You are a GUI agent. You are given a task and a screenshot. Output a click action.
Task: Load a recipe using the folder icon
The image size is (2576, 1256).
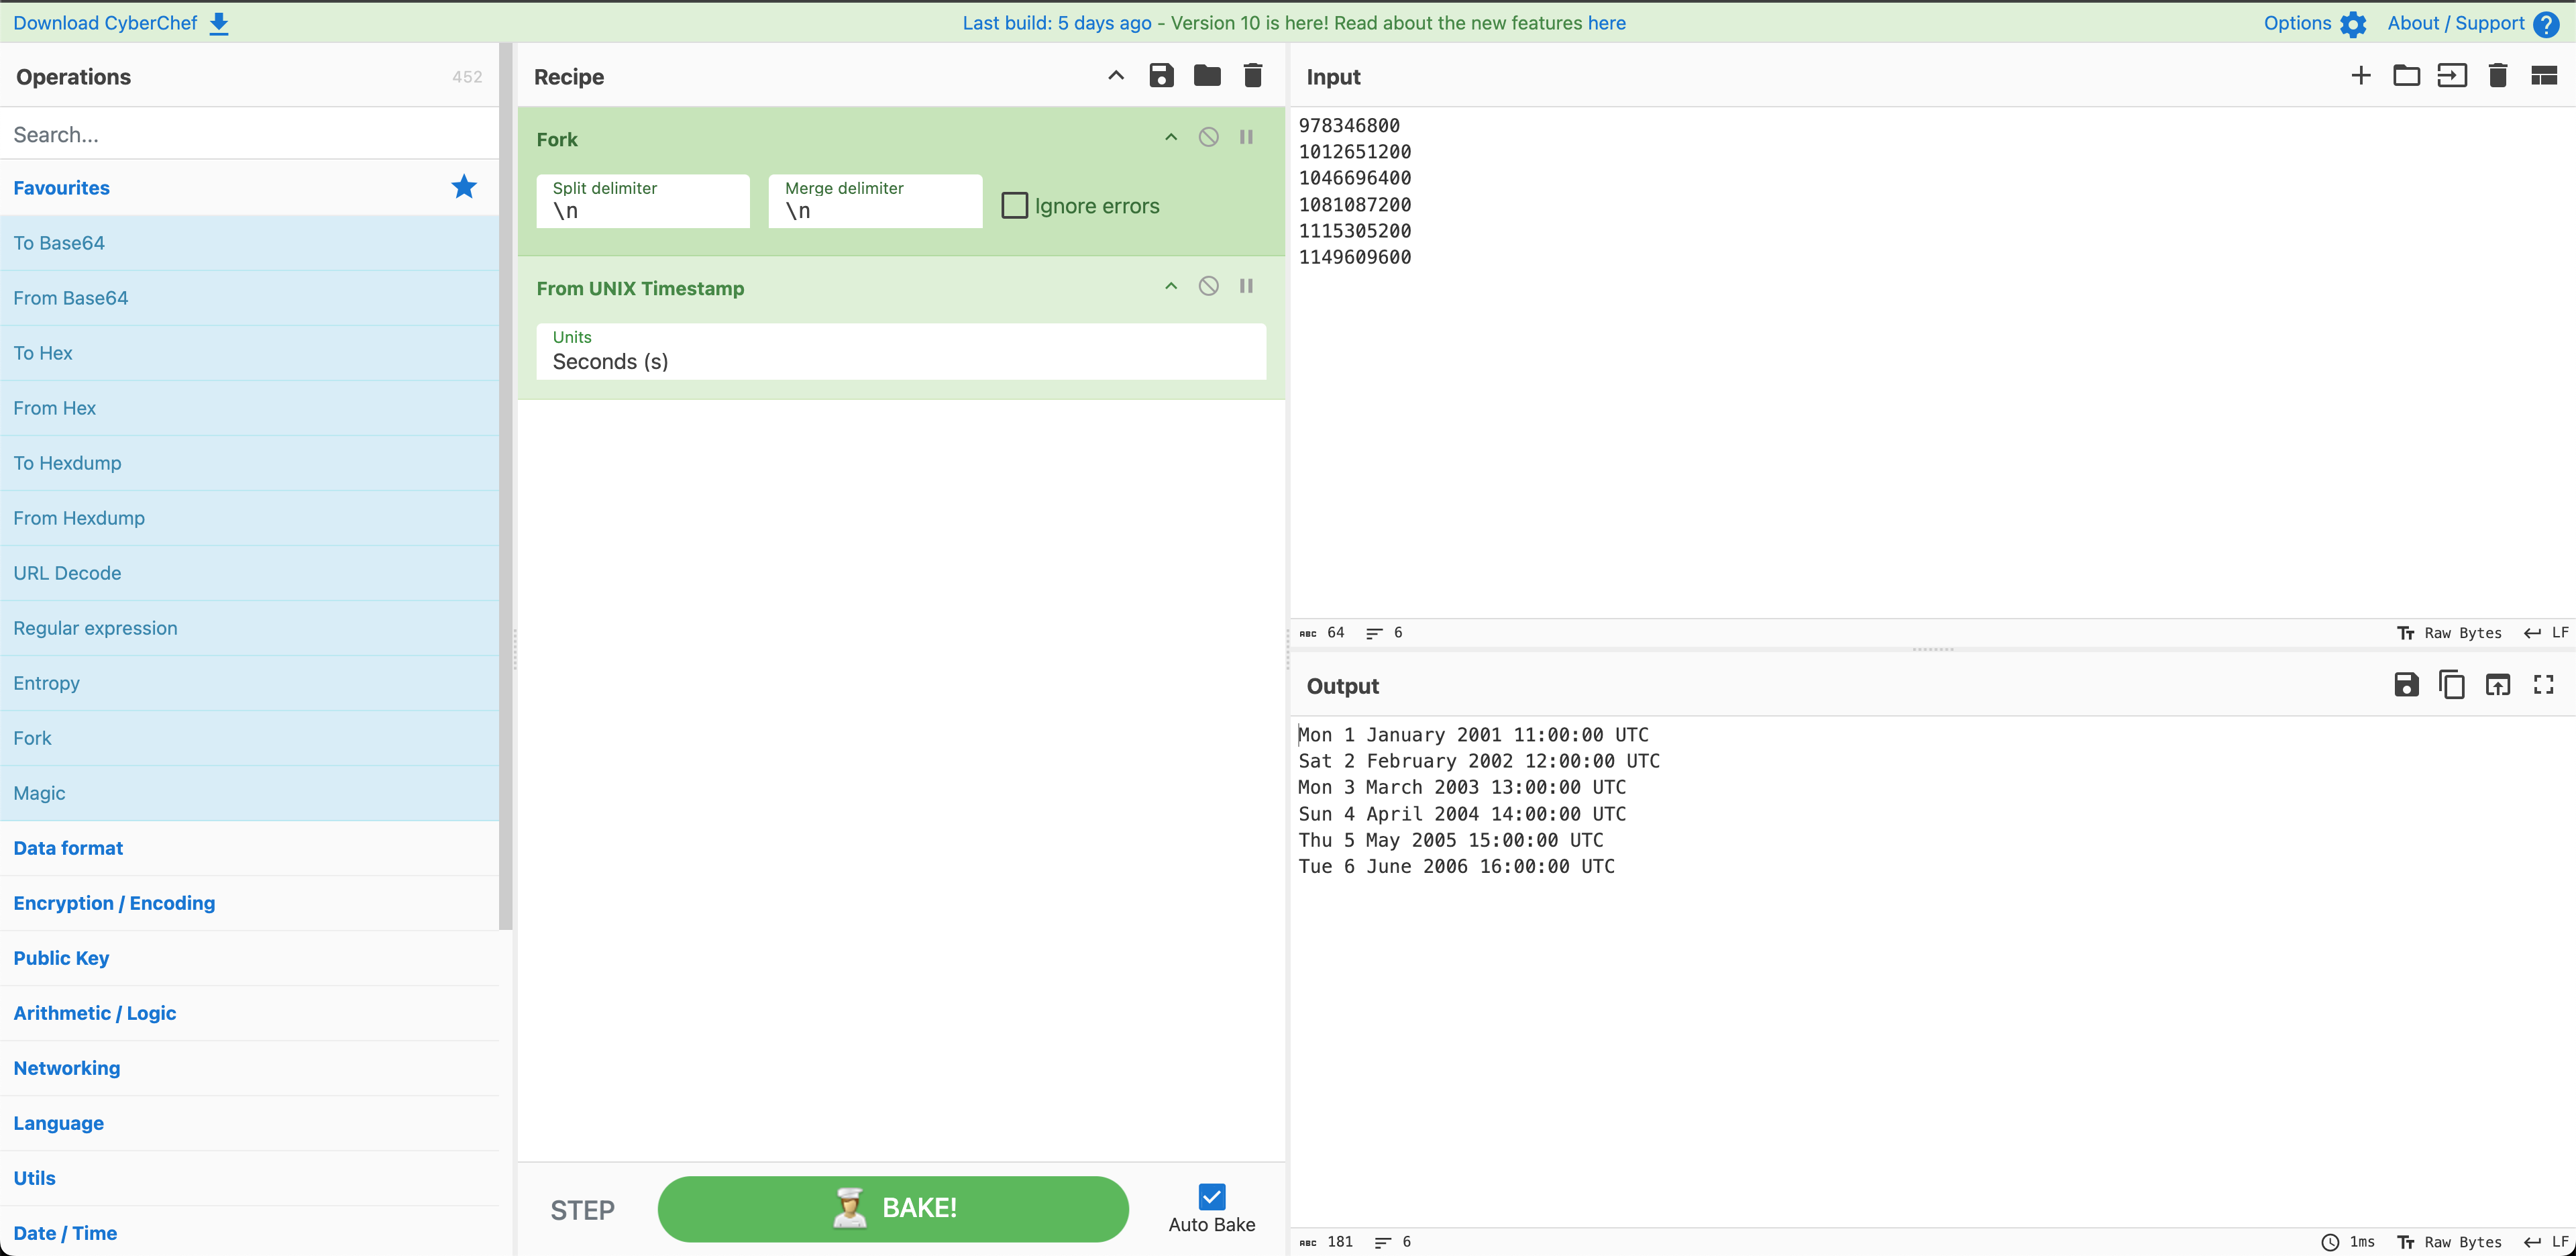click(1207, 76)
